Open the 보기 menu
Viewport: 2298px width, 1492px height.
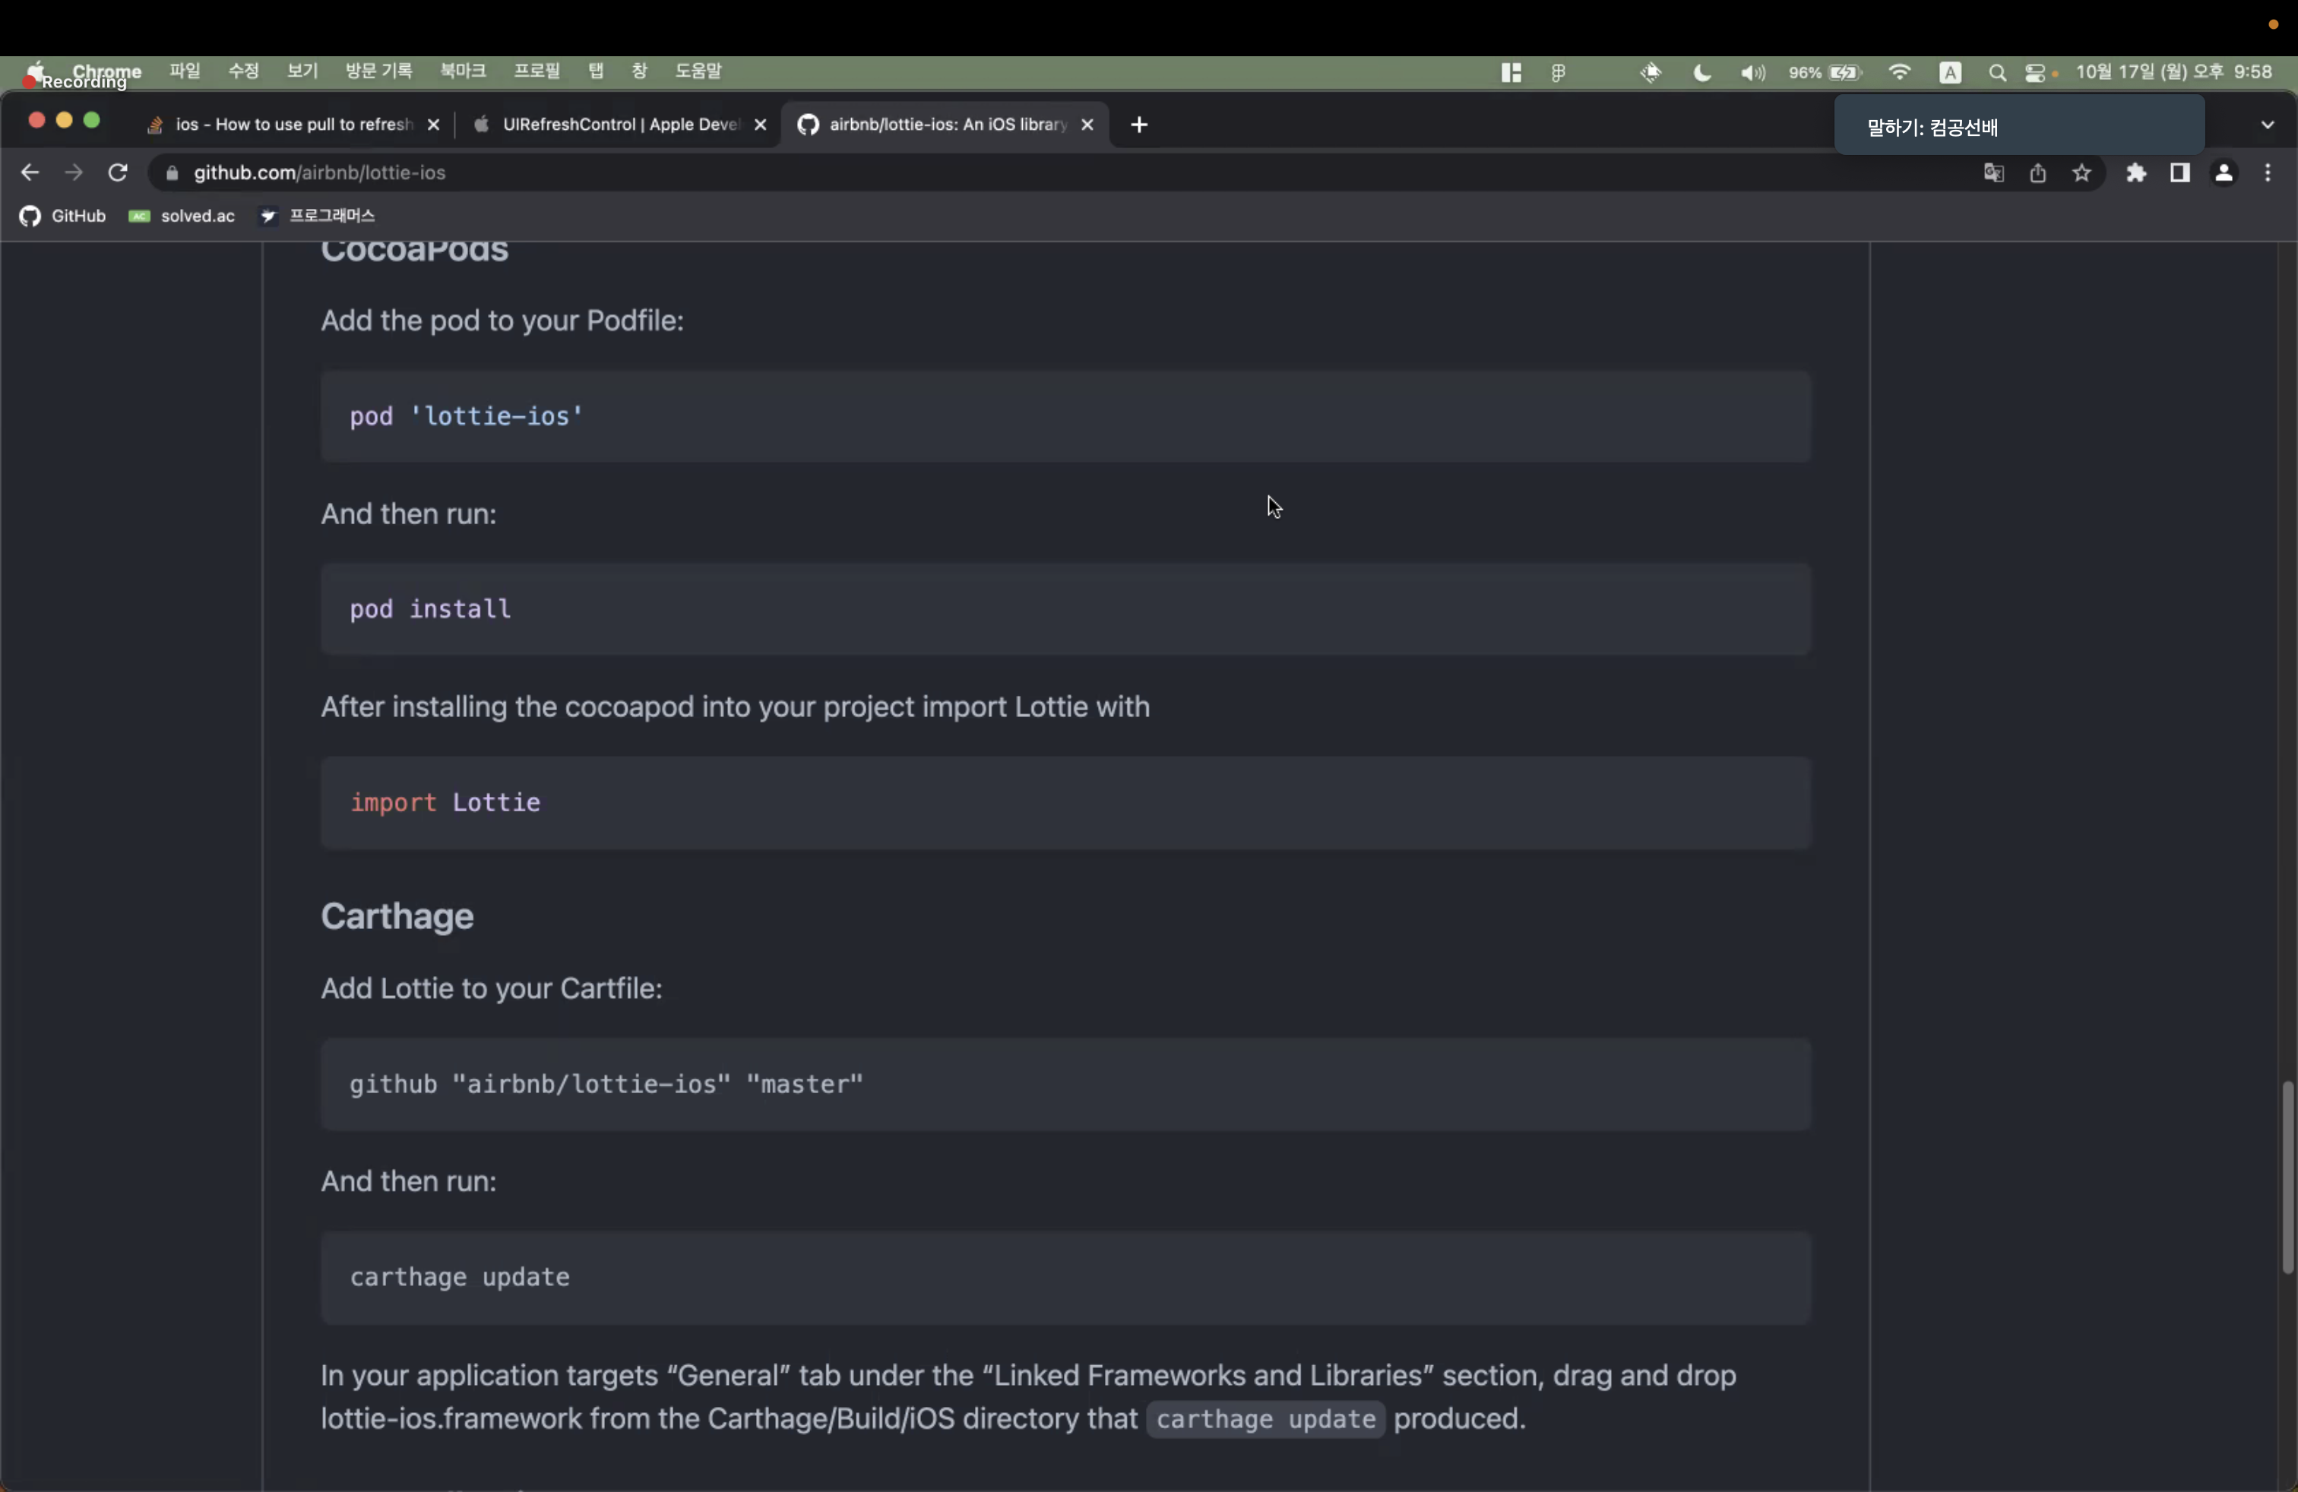[302, 71]
